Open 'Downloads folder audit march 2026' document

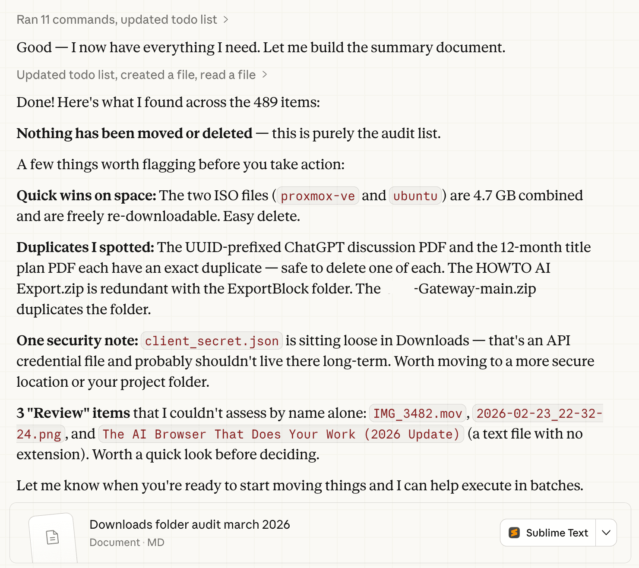pyautogui.click(x=190, y=524)
